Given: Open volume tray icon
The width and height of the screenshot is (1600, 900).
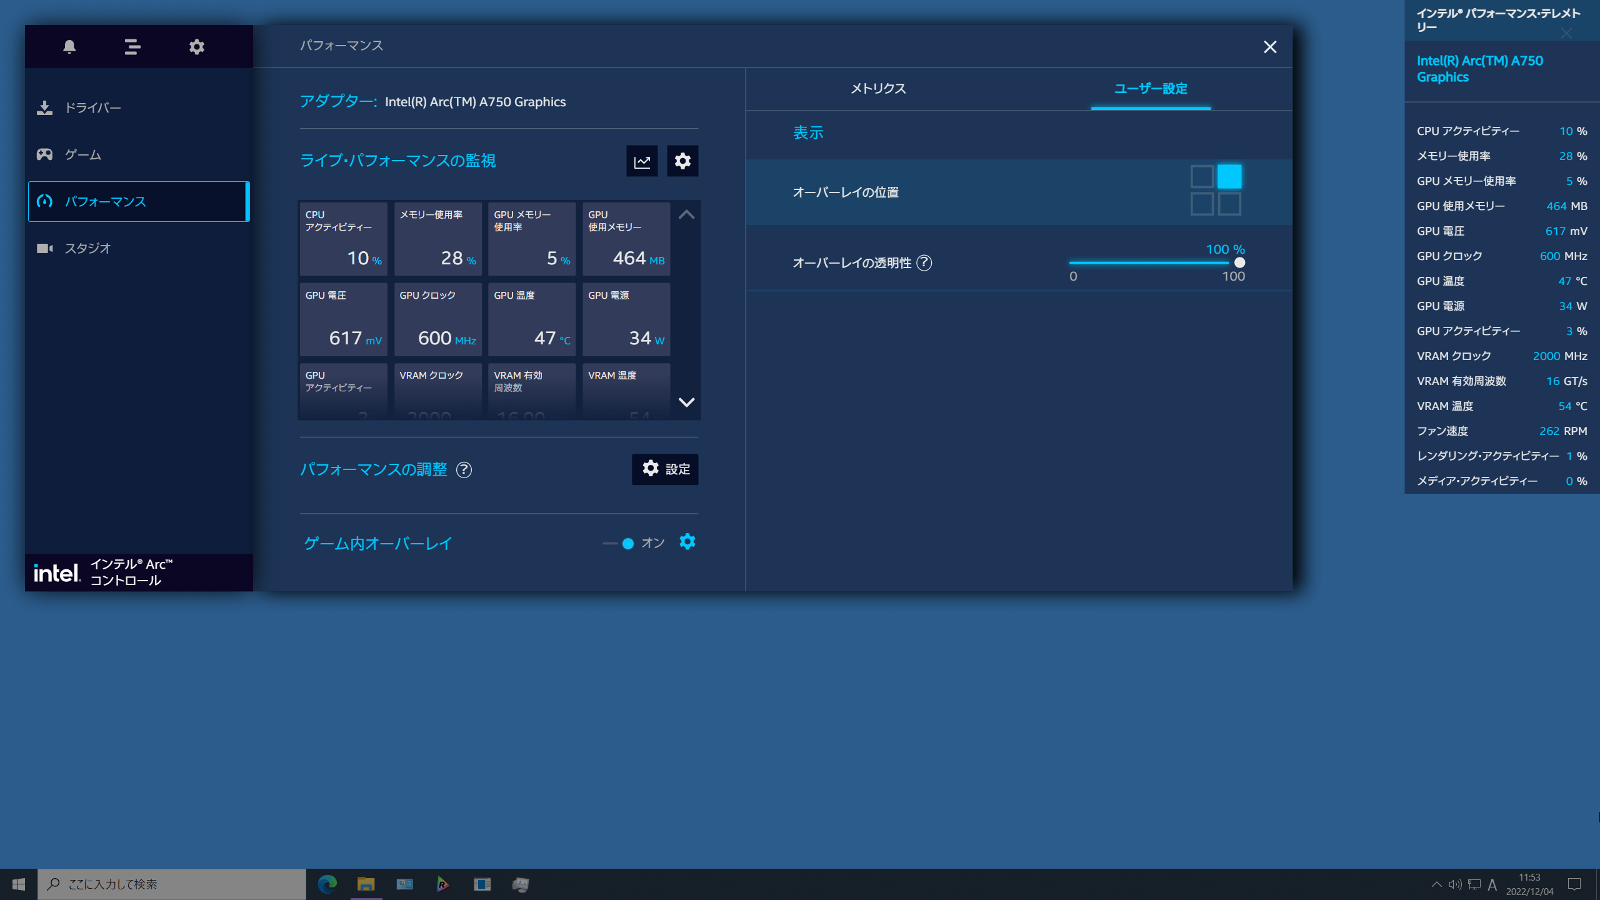Looking at the screenshot, I should click(x=1455, y=884).
